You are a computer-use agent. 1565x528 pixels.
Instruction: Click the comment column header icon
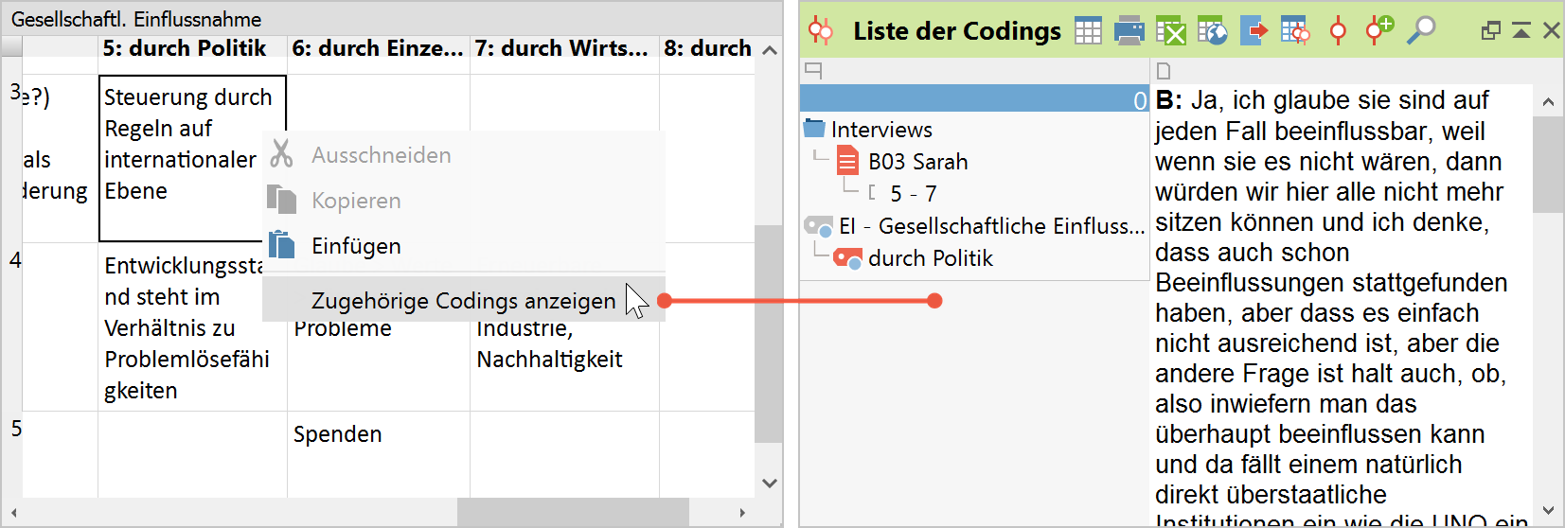[x=813, y=70]
